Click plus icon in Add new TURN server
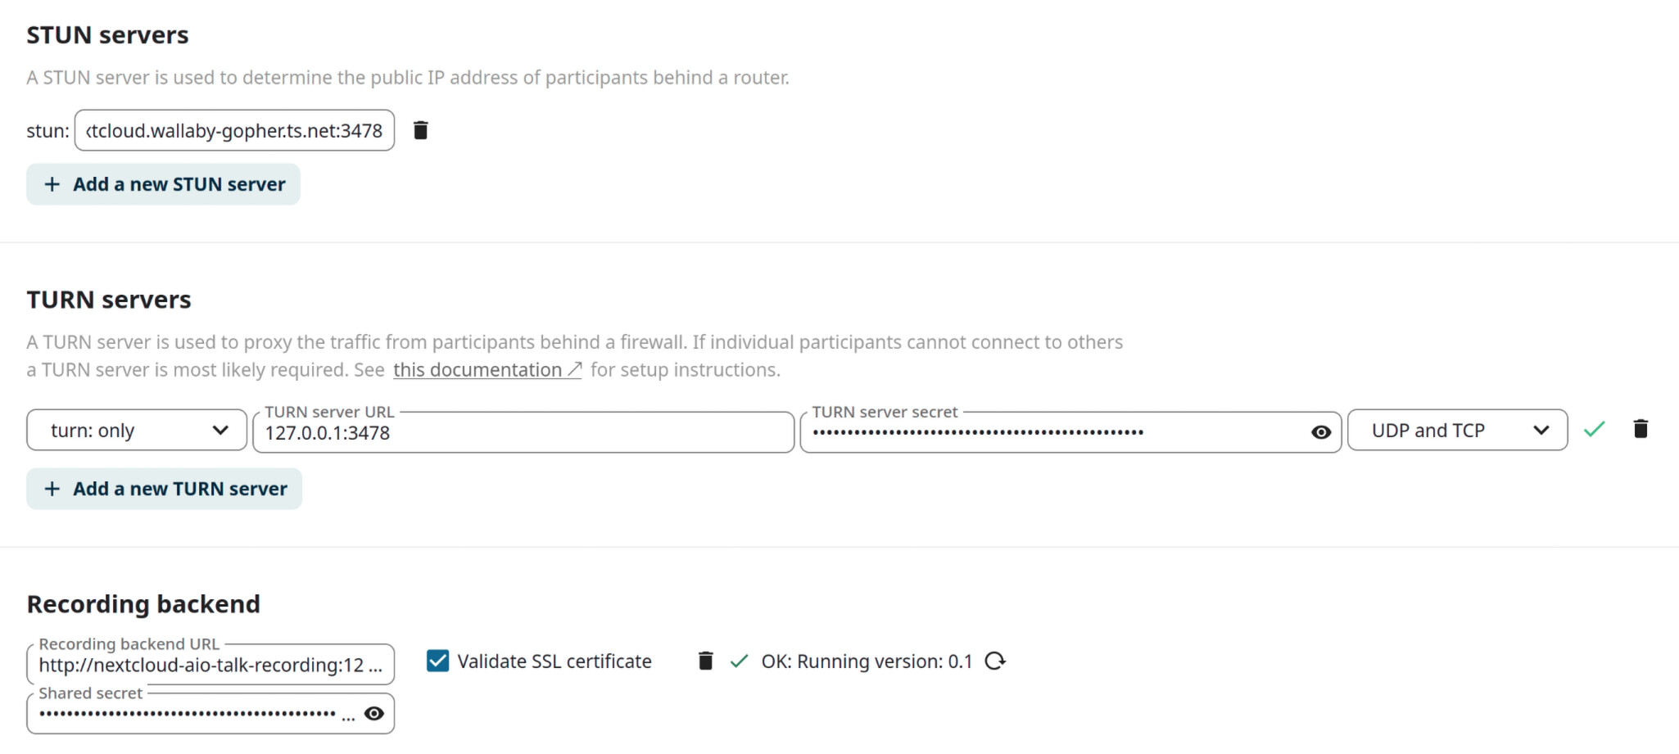 tap(52, 489)
